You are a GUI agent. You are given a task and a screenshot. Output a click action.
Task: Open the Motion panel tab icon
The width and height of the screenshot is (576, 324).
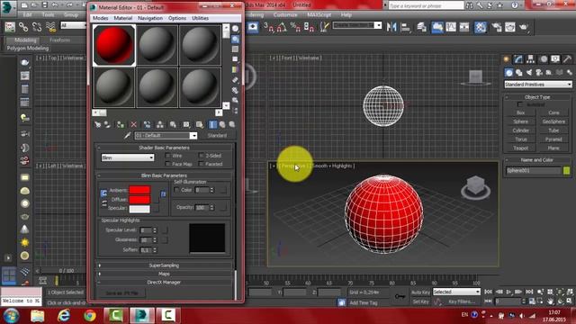point(544,58)
